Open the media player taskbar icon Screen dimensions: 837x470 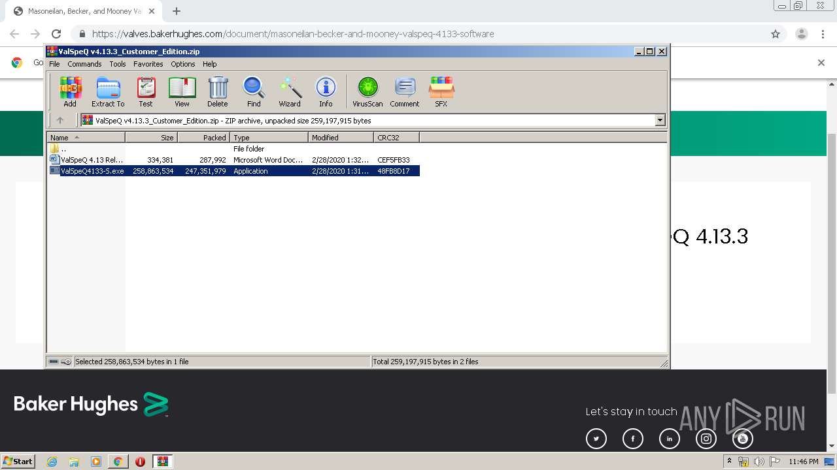(x=96, y=462)
